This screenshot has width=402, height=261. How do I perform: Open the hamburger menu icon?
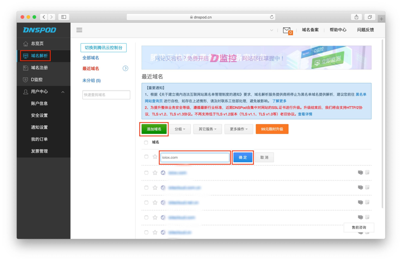click(x=79, y=30)
